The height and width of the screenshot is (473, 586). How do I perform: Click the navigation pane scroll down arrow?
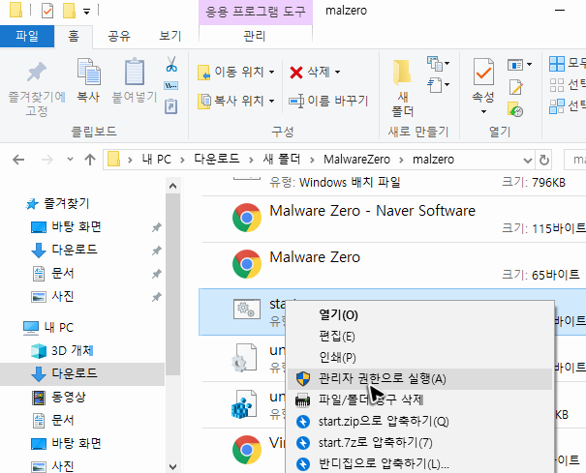(172, 466)
